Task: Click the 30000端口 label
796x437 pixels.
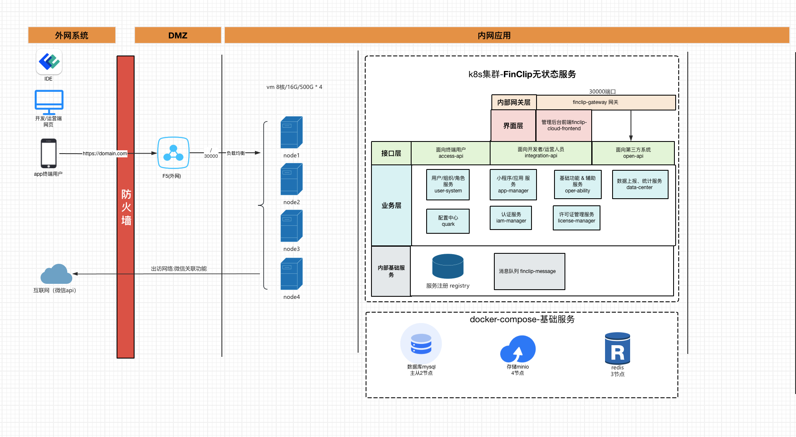Action: pos(603,91)
